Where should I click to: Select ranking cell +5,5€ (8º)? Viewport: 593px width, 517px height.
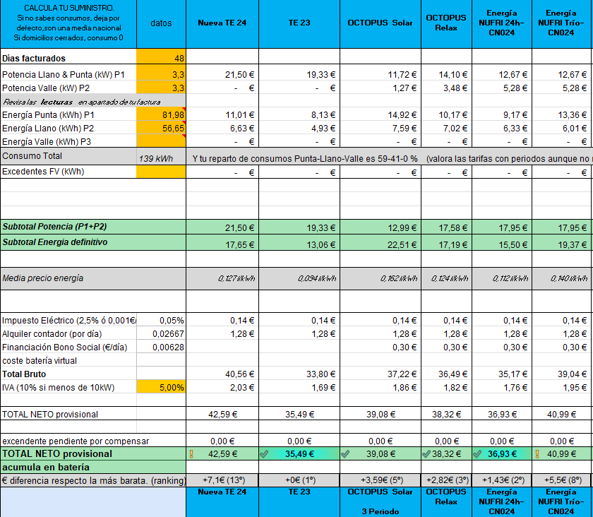[562, 480]
